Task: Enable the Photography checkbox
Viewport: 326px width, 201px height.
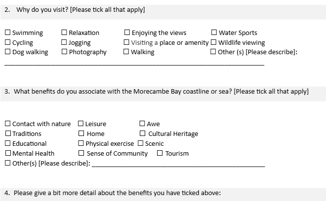Action: pyautogui.click(x=64, y=52)
